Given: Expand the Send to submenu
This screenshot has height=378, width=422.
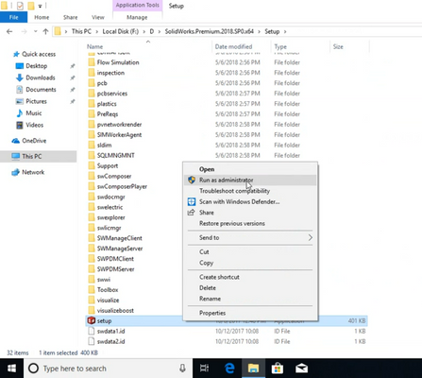Looking at the screenshot, I should (250, 237).
